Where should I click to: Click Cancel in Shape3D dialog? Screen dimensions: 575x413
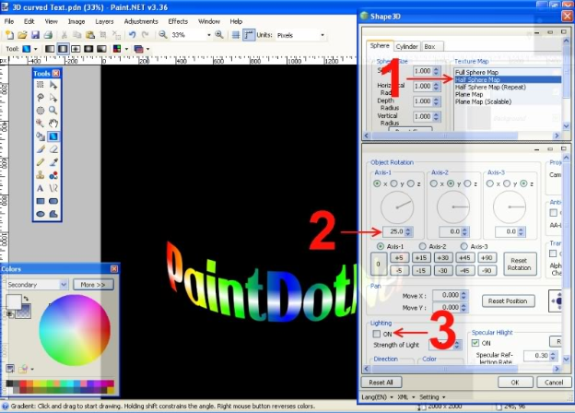pos(554,383)
